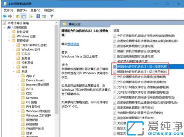Image resolution: width=184 pixels, height=137 pixels.
Task: Select 指定系统休眠超时(使用电池) policy
Action: pyautogui.click(x=135, y=108)
